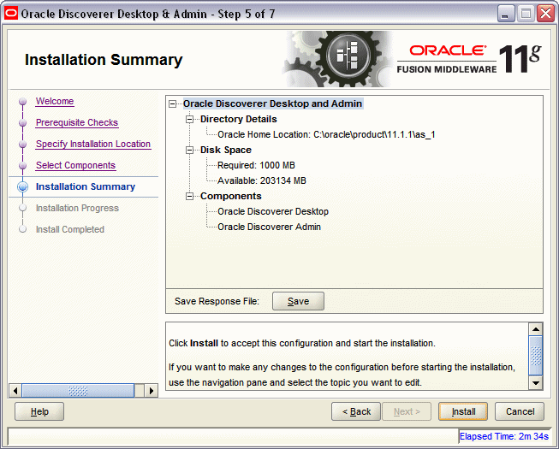This screenshot has height=449, width=559.
Task: Select Oracle Discoverer Desktop component
Action: (x=273, y=211)
